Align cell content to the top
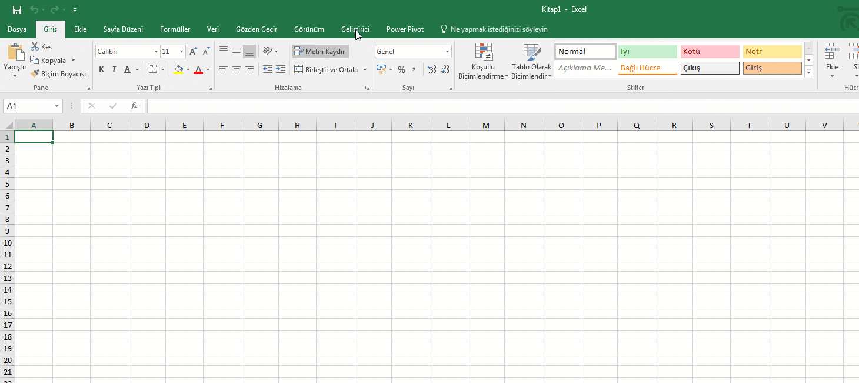Screen dimensions: 859x383 point(224,51)
